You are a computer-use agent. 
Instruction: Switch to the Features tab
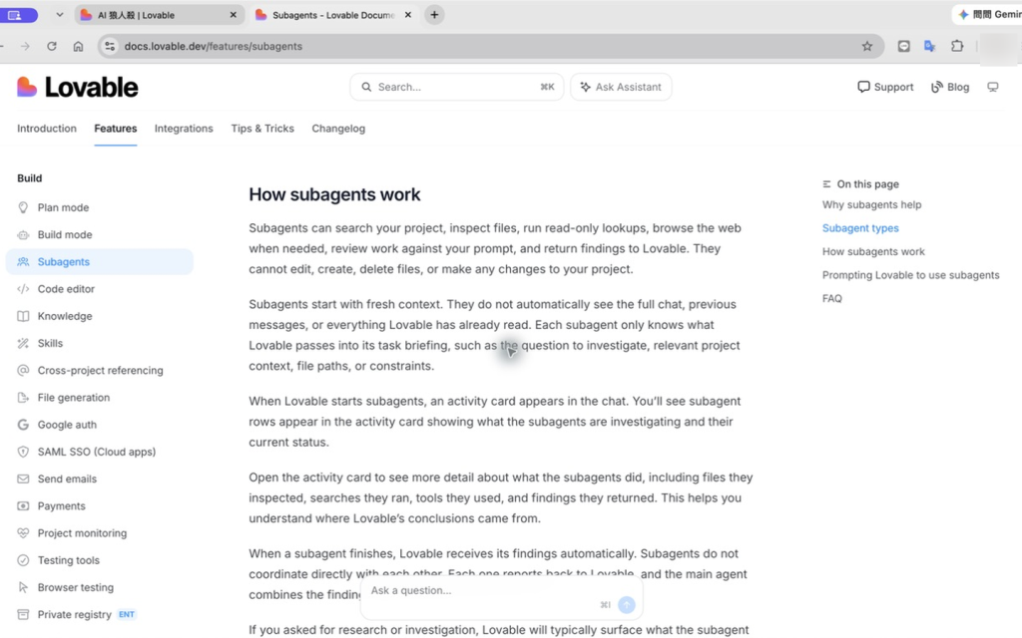coord(116,129)
